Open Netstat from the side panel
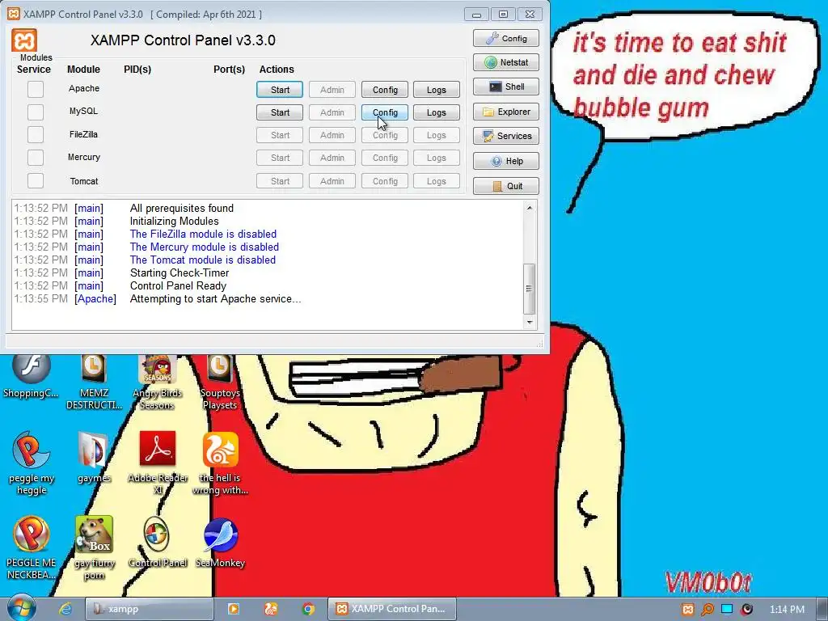This screenshot has height=621, width=828. point(506,62)
